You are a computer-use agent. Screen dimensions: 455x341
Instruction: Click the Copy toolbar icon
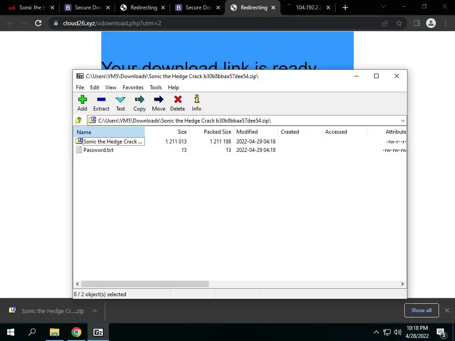coord(140,103)
